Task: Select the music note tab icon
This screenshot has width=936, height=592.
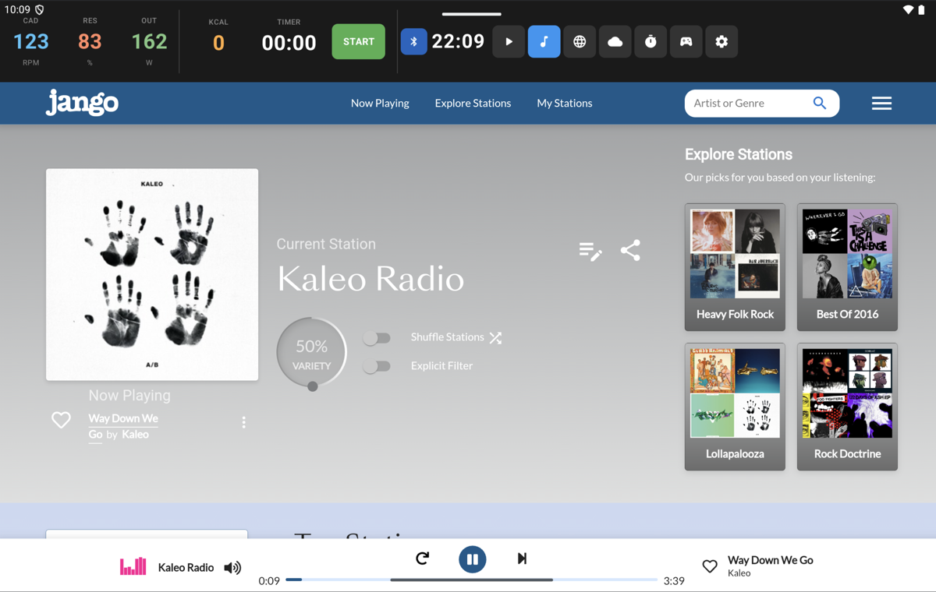Action: coord(544,41)
